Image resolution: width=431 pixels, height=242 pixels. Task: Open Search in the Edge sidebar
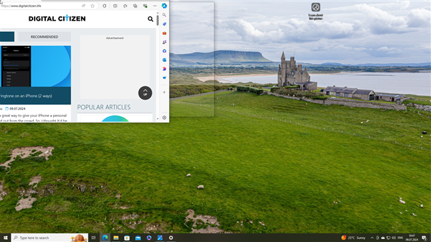point(164,15)
